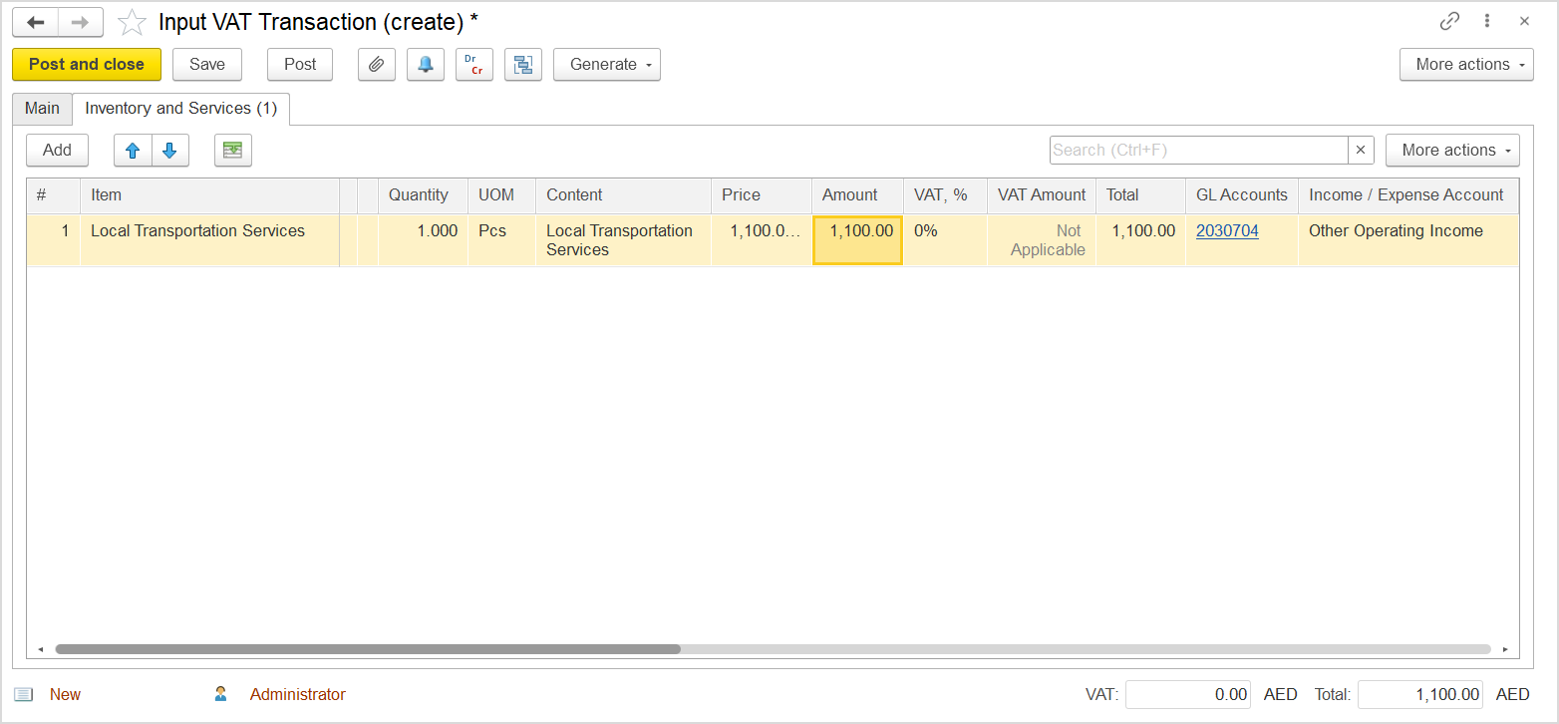Screen dimensions: 1559x724
Task: Select the highlighted Amount cell 1,100.00
Action: click(857, 240)
